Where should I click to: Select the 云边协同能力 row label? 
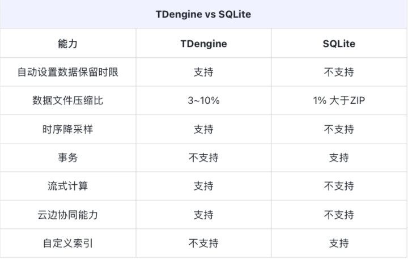click(x=67, y=215)
